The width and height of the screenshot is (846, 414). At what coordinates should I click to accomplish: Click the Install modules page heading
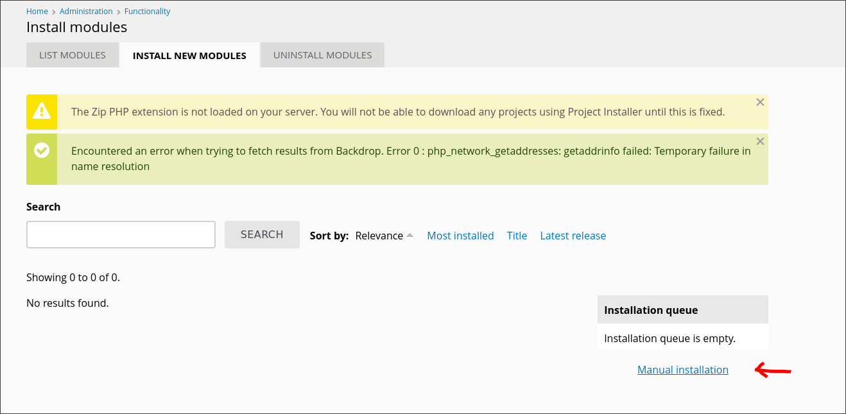(76, 27)
